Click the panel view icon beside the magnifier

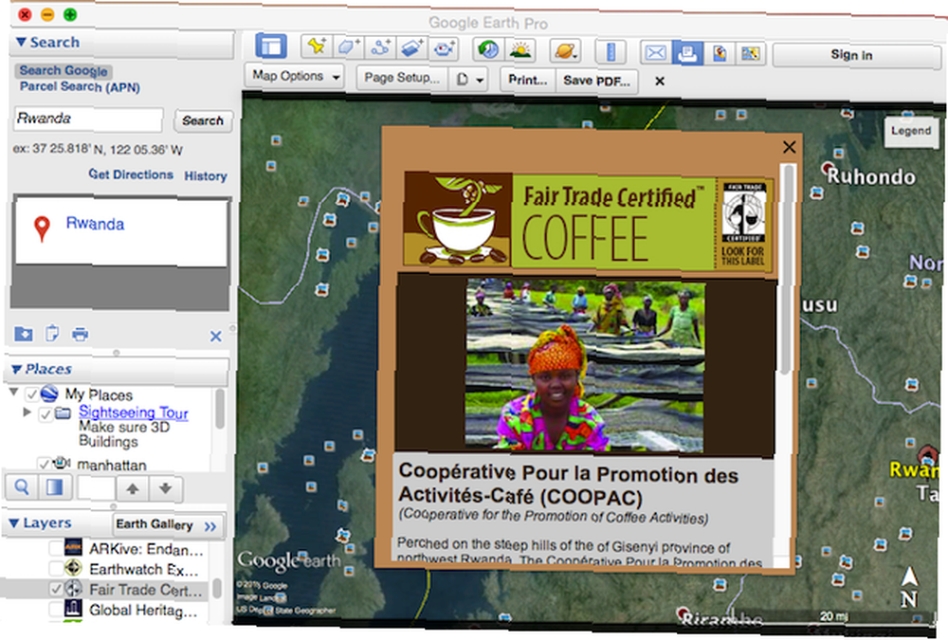pos(55,487)
